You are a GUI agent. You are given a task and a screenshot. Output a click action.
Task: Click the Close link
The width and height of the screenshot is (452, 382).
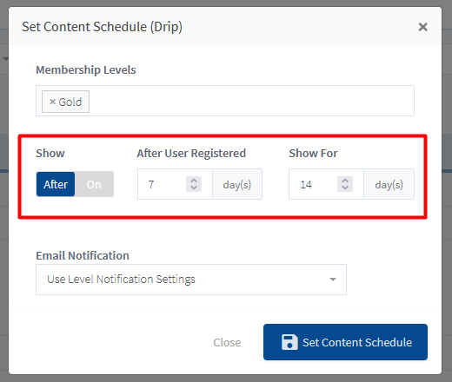(227, 342)
